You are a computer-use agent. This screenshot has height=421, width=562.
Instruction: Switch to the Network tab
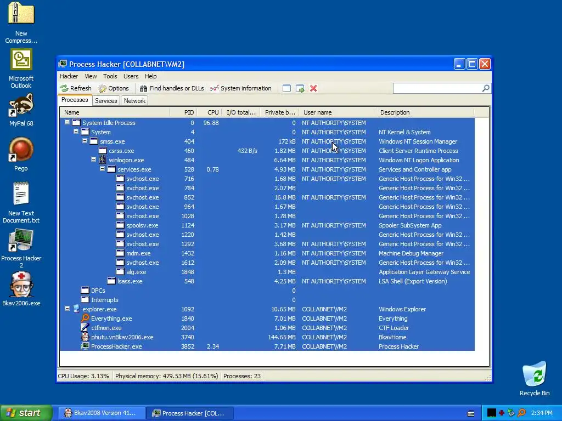point(135,101)
